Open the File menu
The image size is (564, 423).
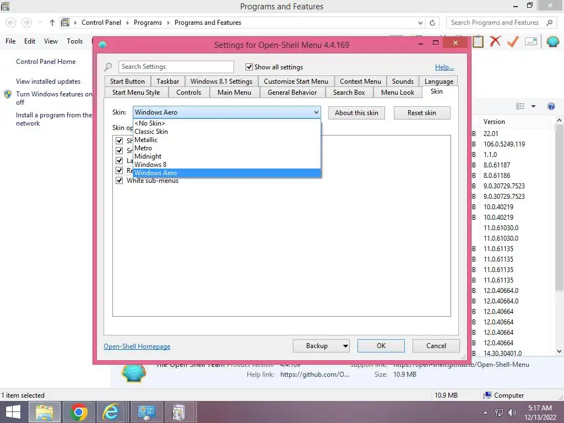pos(10,41)
